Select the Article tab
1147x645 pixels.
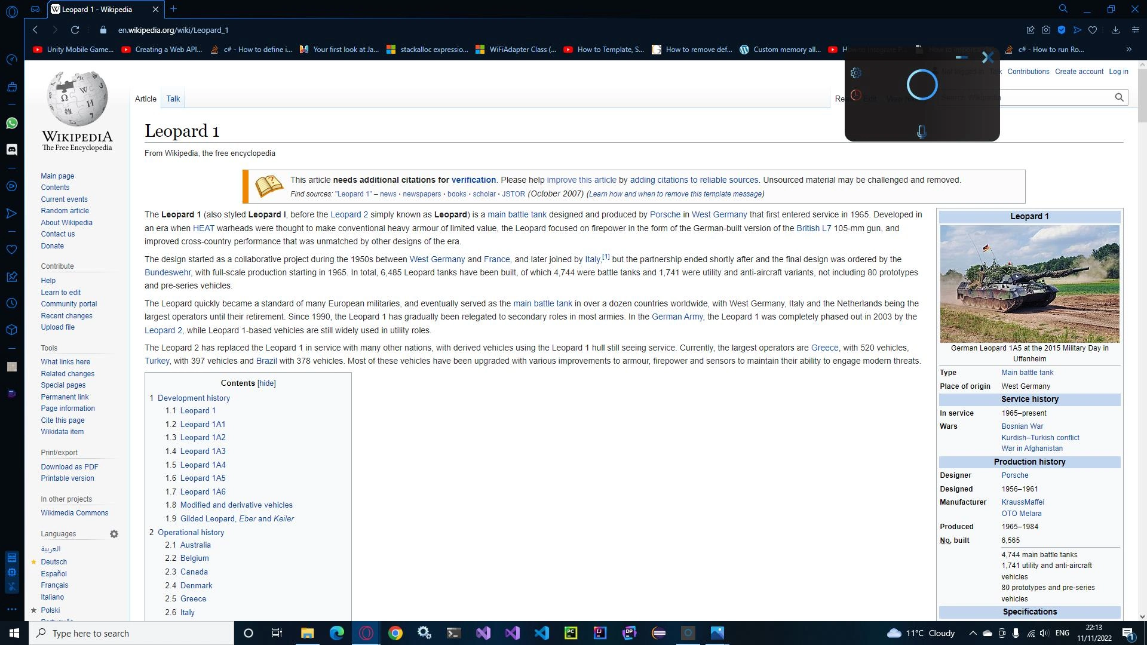coord(146,99)
